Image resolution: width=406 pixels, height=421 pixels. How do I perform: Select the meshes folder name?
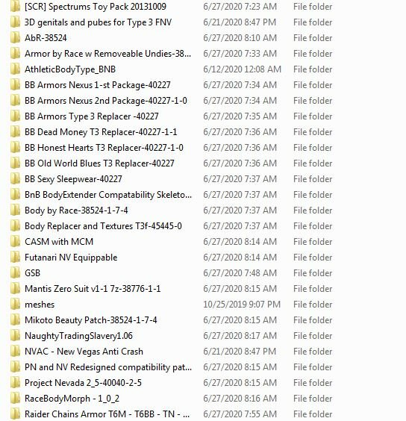(x=40, y=305)
